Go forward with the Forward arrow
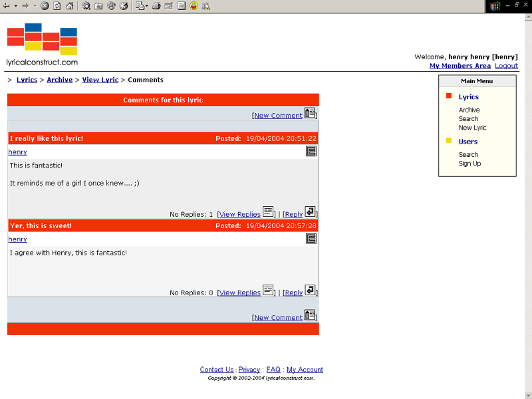The image size is (532, 399). 25,6
